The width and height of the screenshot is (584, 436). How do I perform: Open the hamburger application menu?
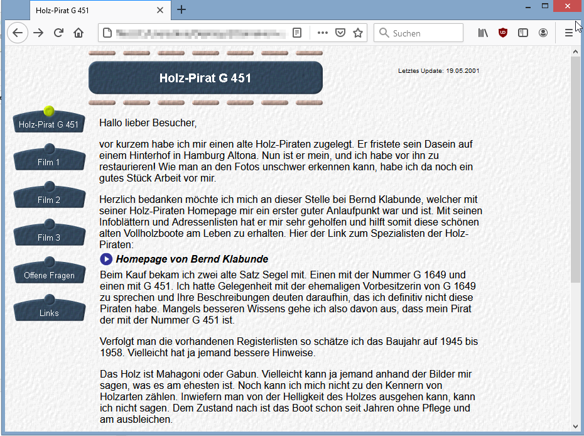pos(568,33)
